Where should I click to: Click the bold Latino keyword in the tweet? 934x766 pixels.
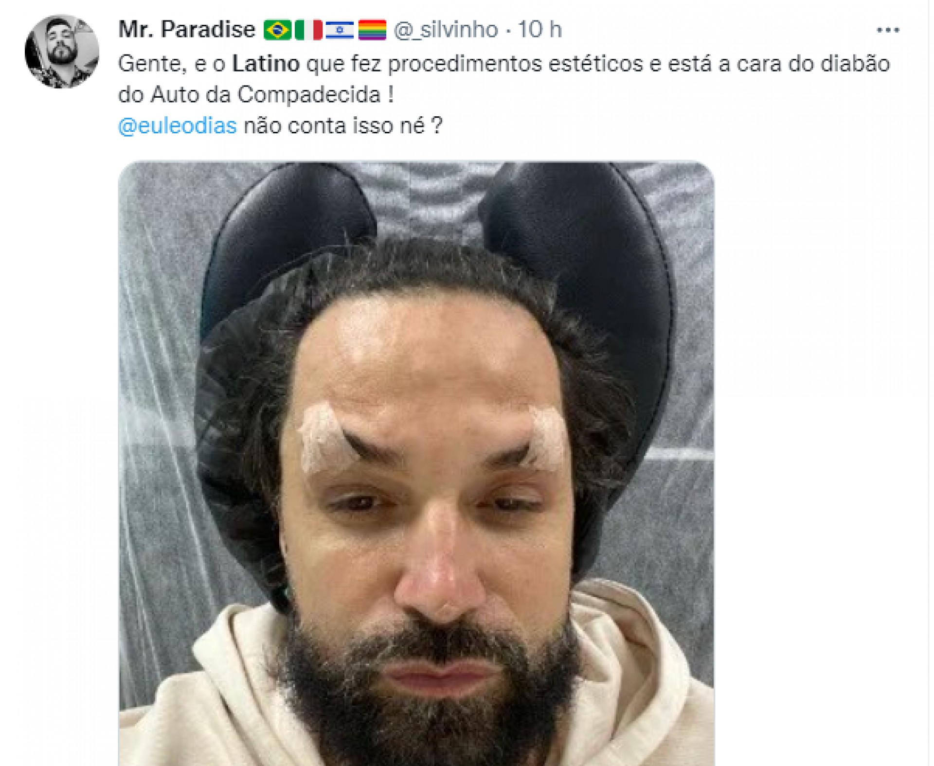[266, 64]
